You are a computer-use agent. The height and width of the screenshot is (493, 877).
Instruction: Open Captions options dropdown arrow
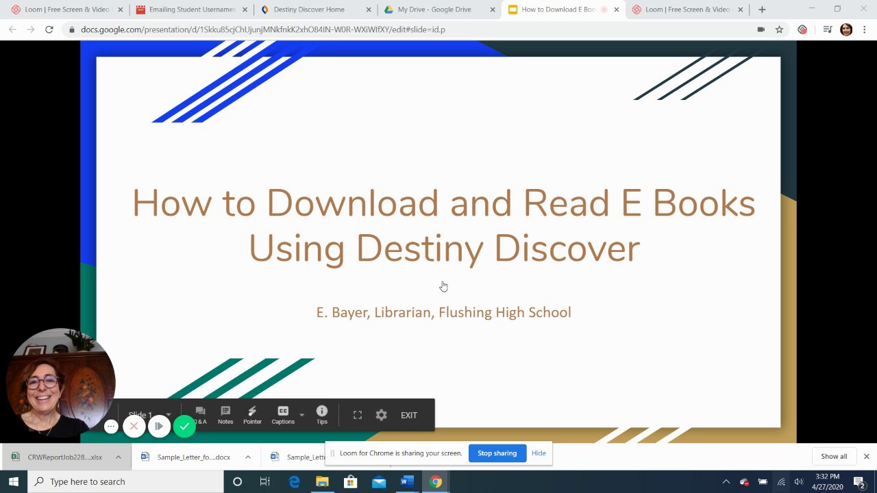(301, 415)
